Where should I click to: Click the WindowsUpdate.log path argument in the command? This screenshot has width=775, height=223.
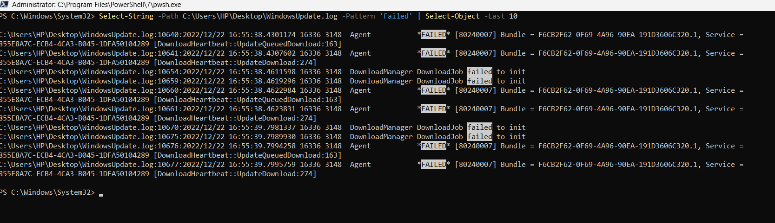click(260, 16)
